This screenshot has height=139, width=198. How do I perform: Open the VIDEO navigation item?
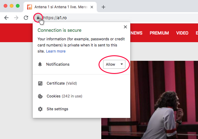tap(182, 33)
